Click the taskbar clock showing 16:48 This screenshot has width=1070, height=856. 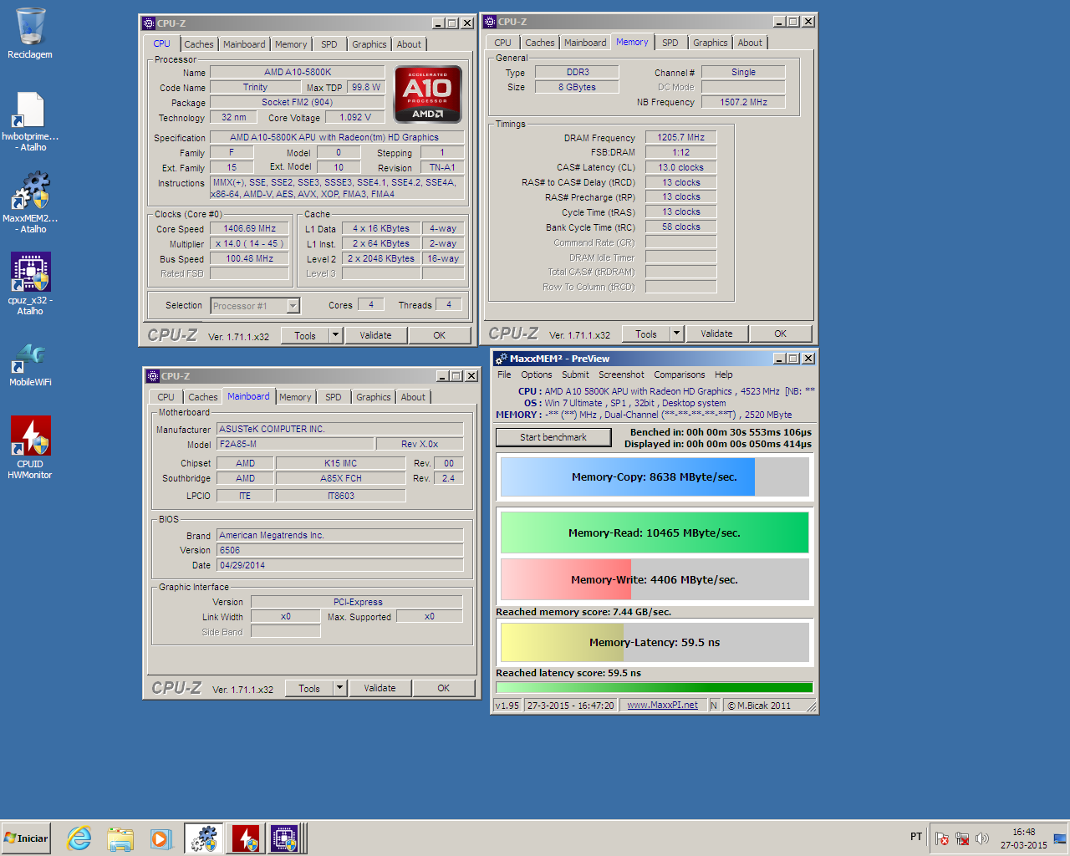[1024, 838]
